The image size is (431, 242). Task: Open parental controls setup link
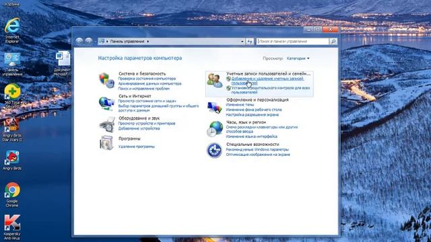[x=271, y=90]
